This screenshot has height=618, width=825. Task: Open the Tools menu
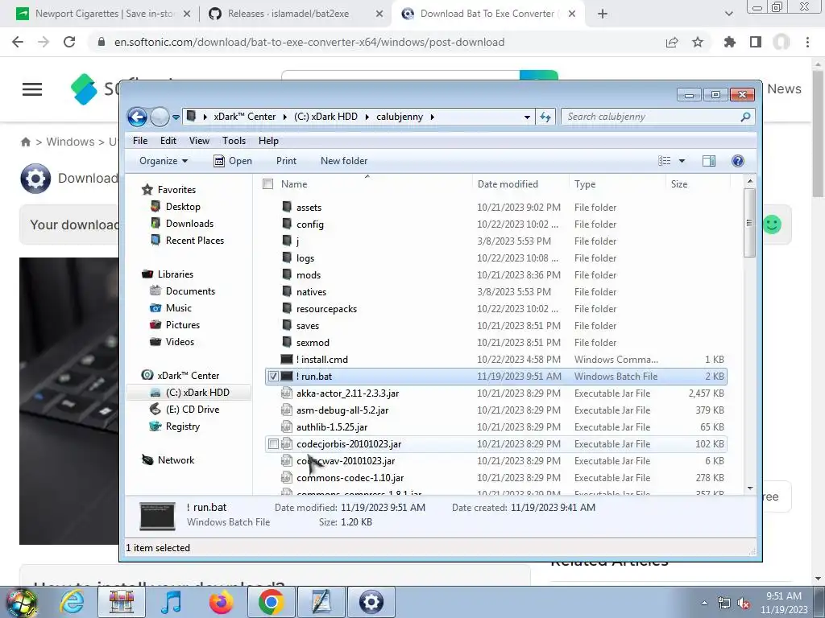tap(234, 141)
